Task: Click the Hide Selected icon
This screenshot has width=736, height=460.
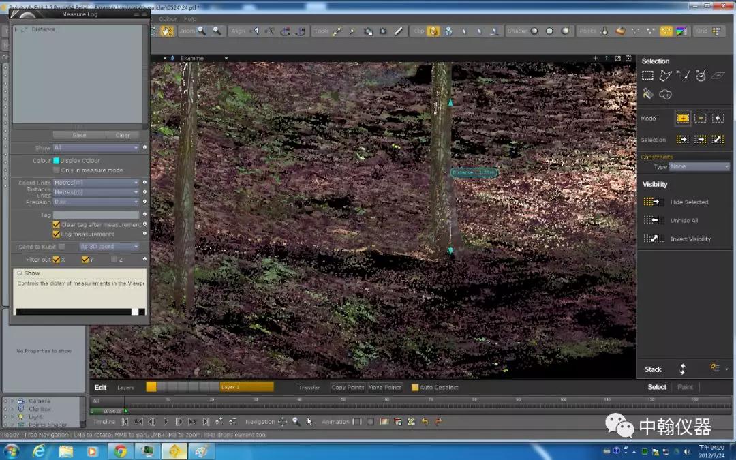Action: [653, 202]
